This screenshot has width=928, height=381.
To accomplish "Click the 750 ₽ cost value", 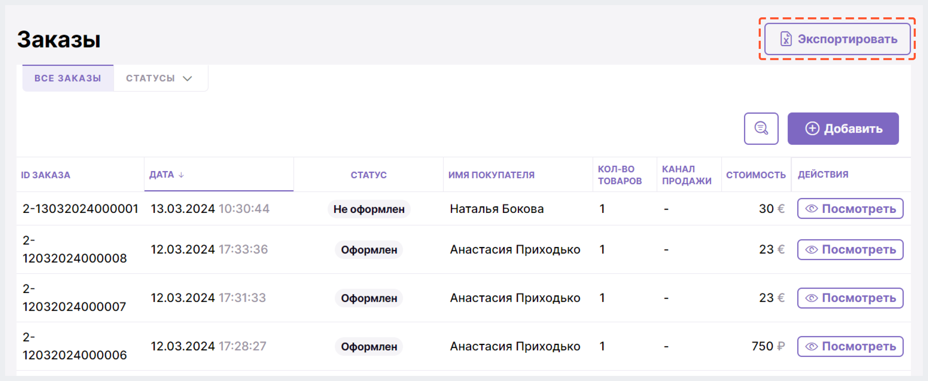I will (x=768, y=346).
